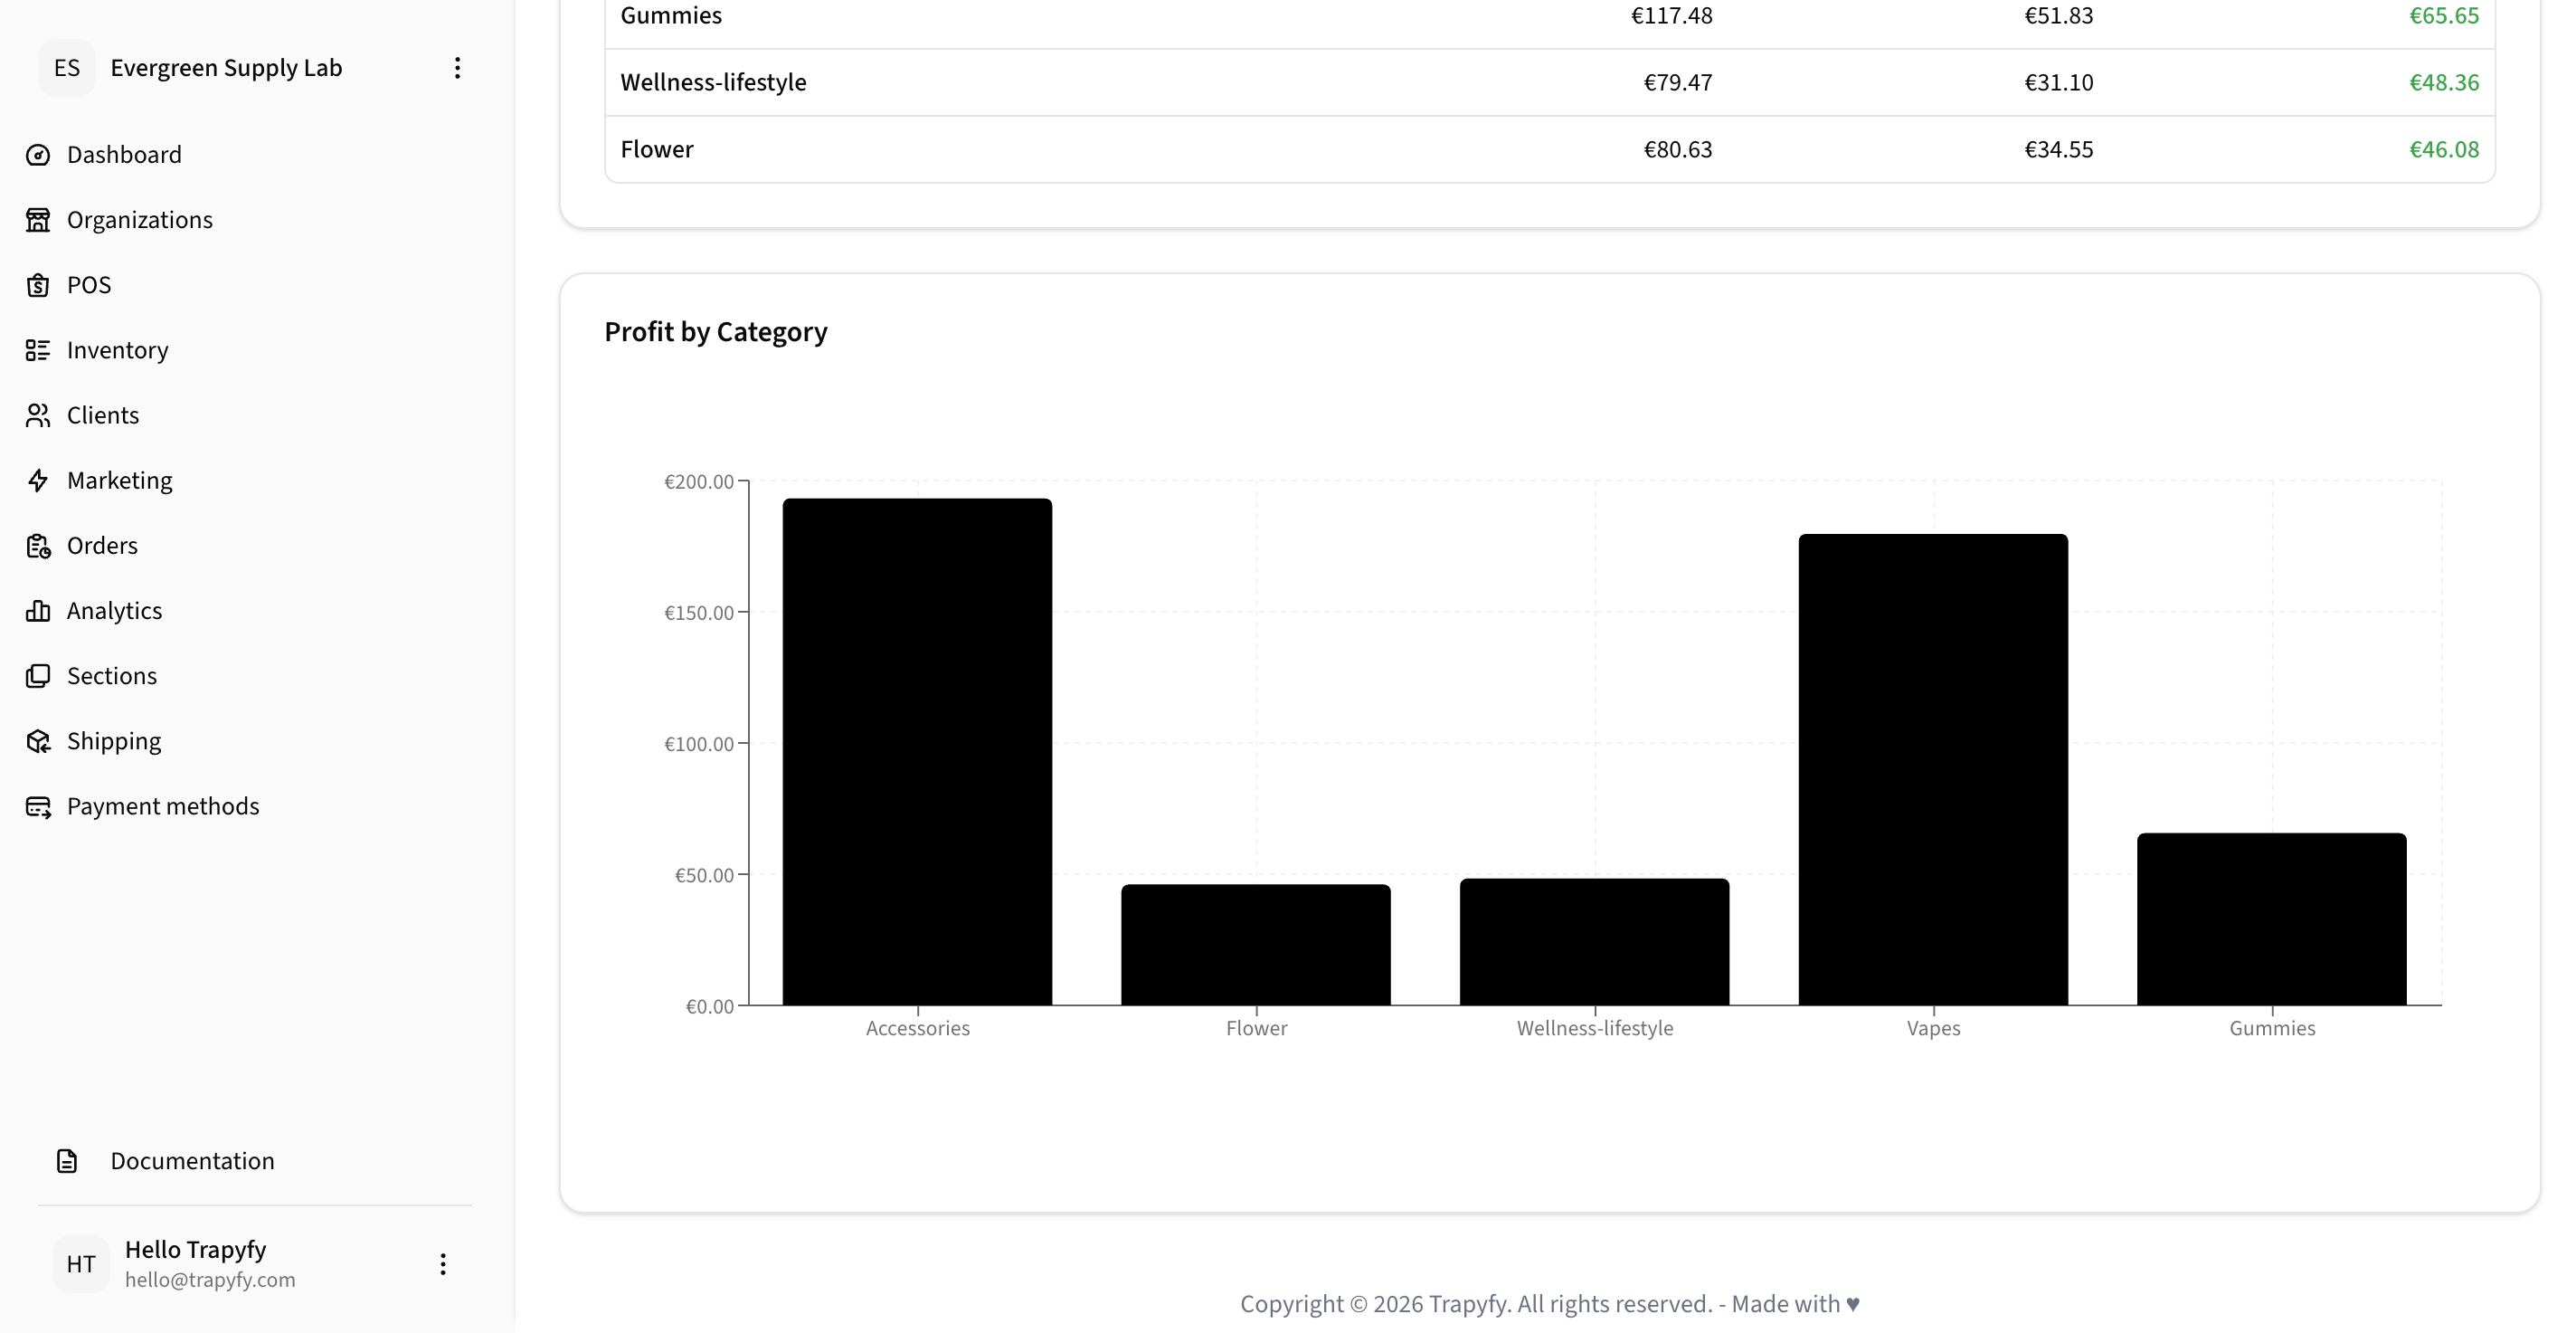Click the Sections stacked squares icon
The height and width of the screenshot is (1333, 2576).
click(x=38, y=675)
